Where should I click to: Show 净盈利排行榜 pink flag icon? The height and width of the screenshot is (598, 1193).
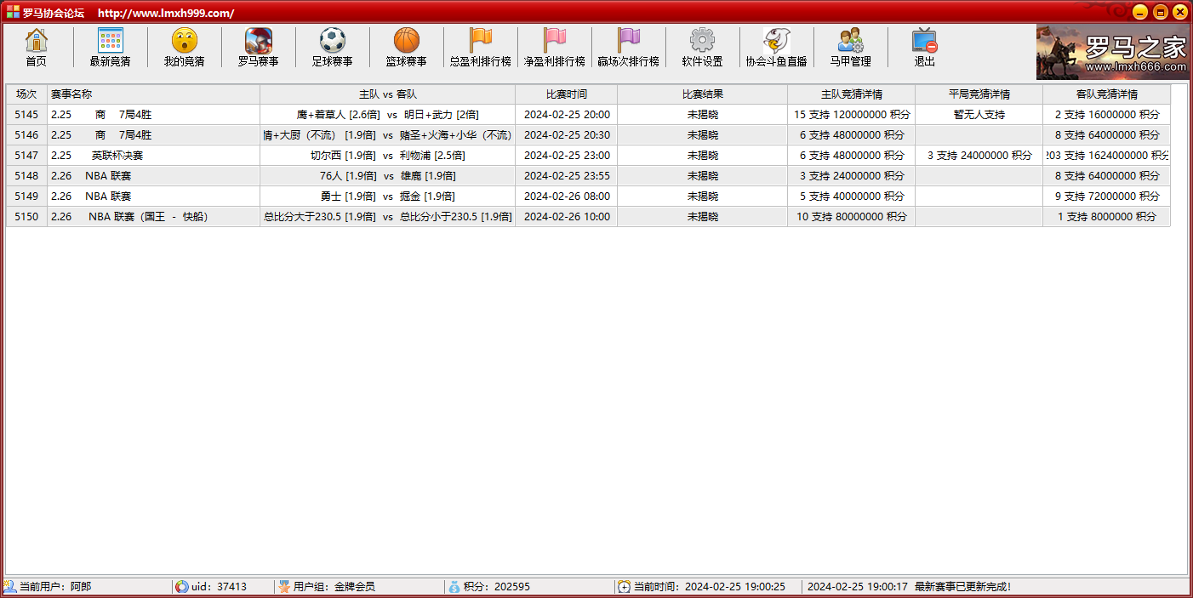coord(554,41)
